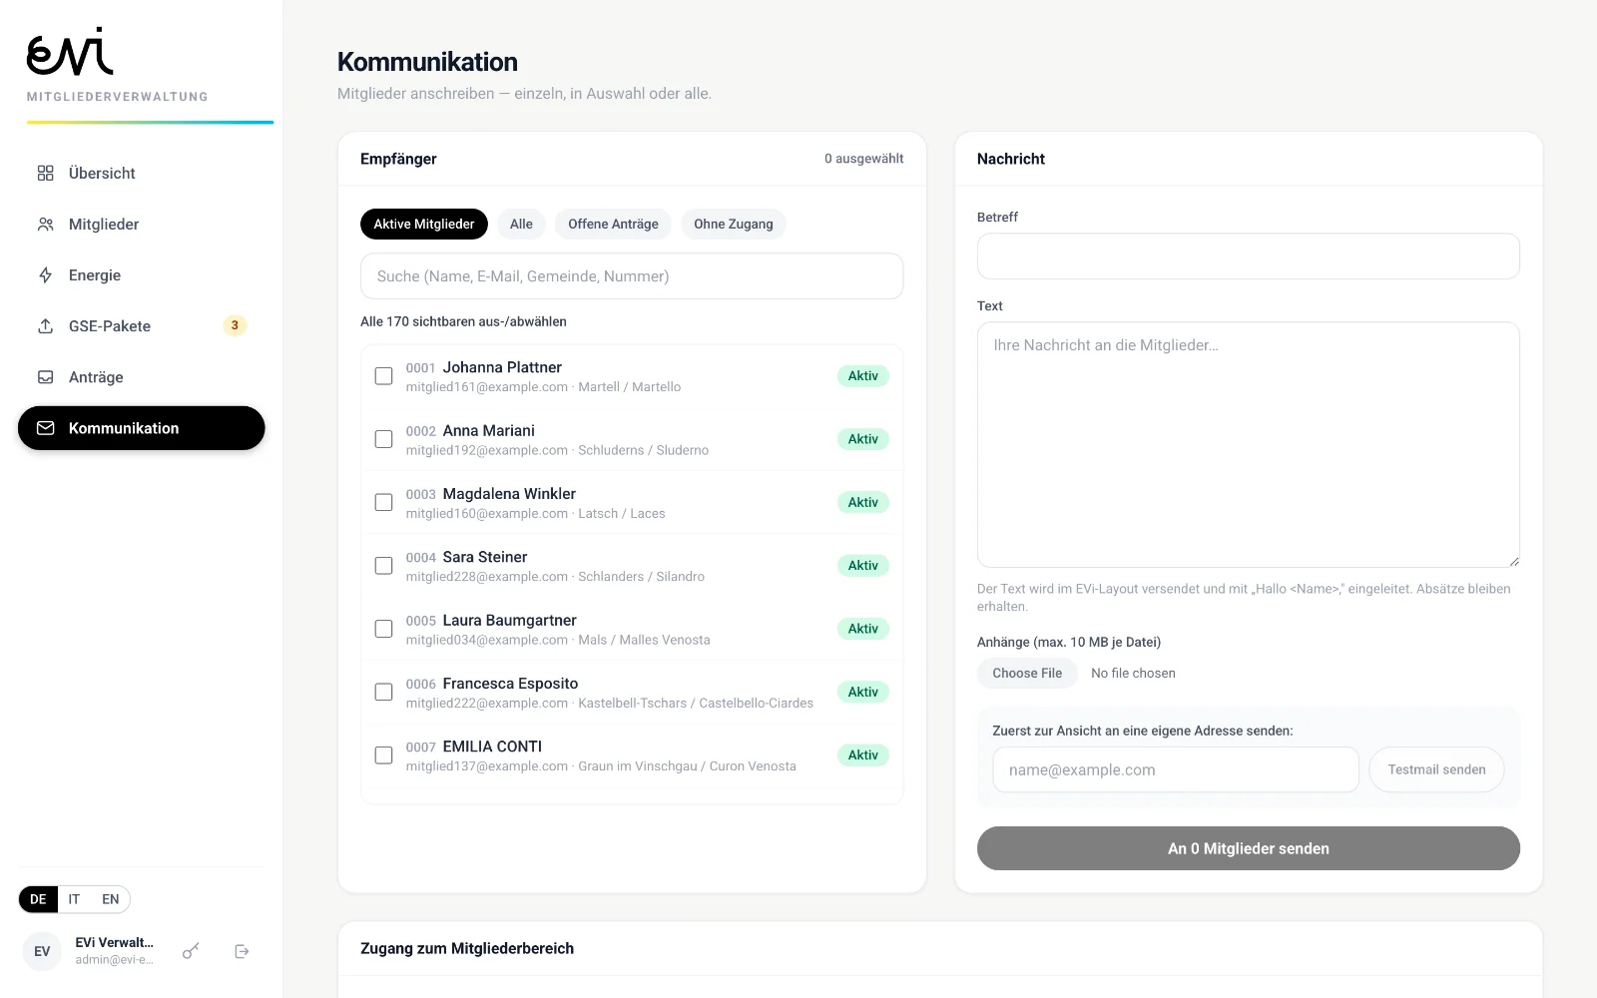Click the EV avatar circle
1597x998 pixels.
(42, 951)
